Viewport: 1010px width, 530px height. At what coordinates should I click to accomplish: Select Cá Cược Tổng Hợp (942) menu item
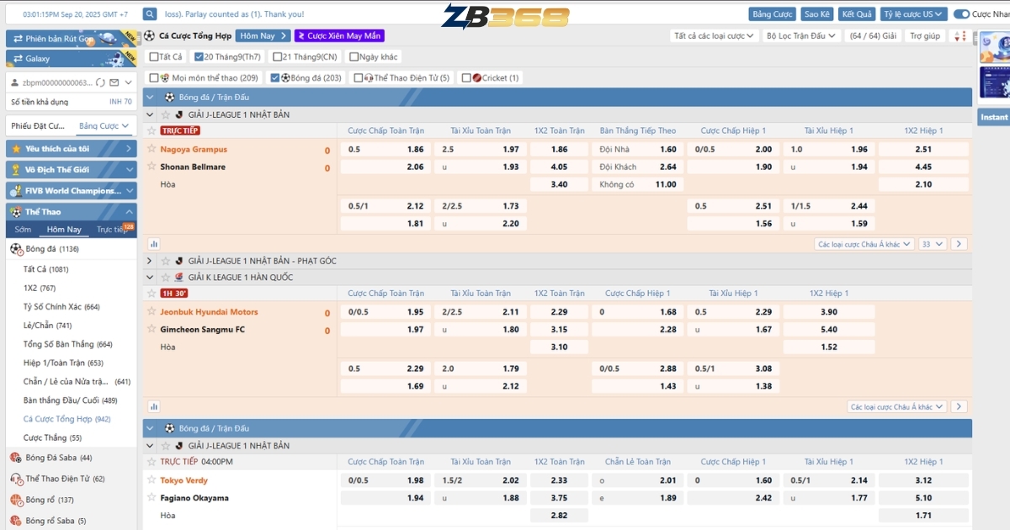[x=67, y=419]
